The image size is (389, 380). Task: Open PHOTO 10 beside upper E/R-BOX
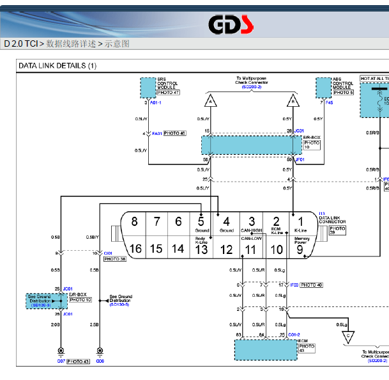[312, 145]
